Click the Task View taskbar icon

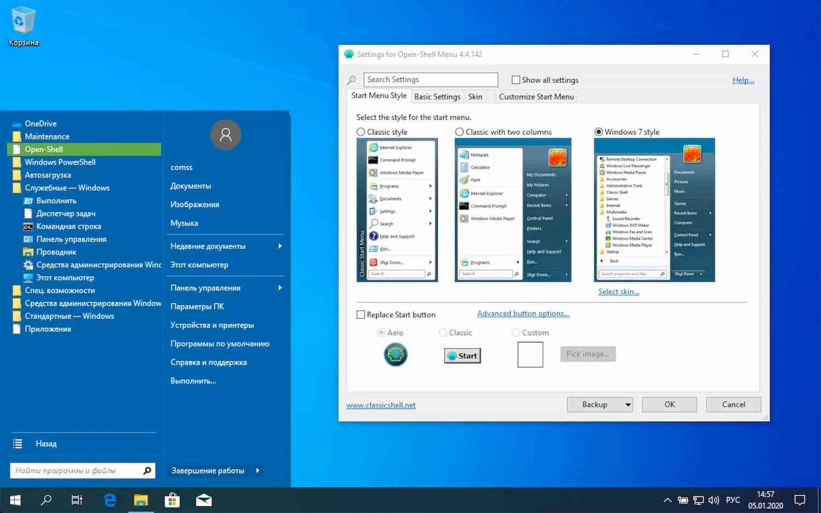pyautogui.click(x=77, y=500)
